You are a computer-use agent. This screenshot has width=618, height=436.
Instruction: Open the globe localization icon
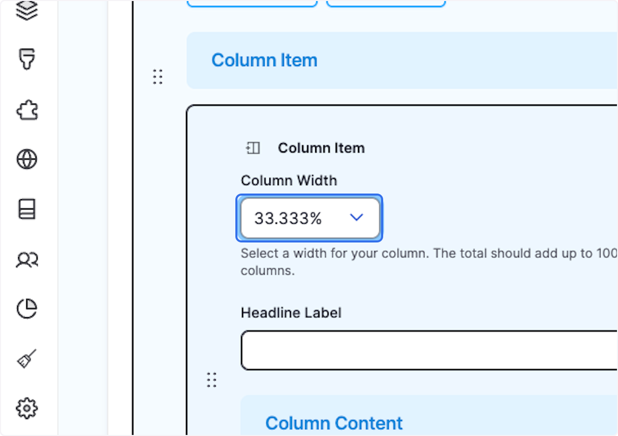(x=27, y=159)
